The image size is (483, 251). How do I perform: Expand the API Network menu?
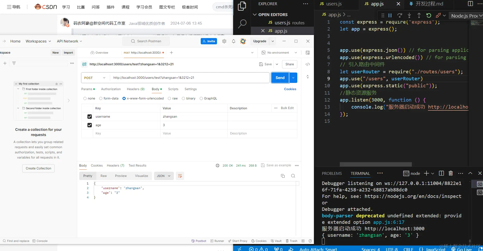[x=69, y=41]
